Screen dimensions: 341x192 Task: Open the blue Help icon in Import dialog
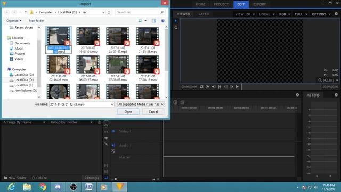pos(163,21)
